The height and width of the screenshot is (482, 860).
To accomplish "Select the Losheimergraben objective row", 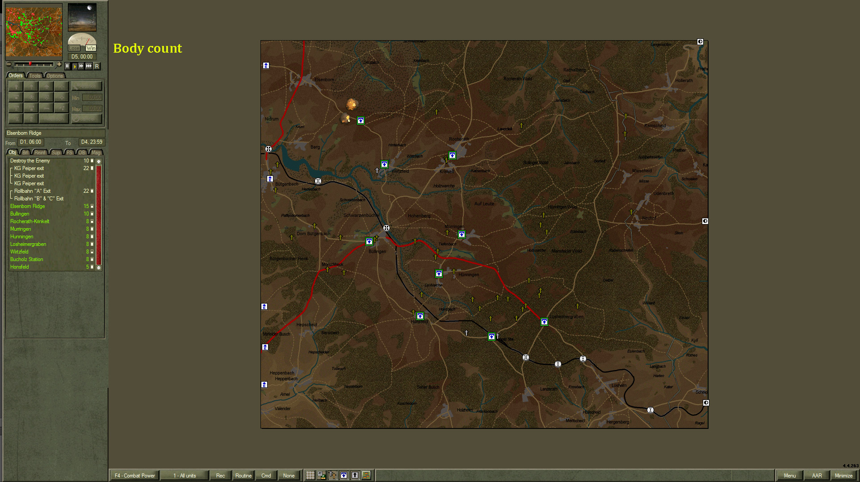I will 51,244.
